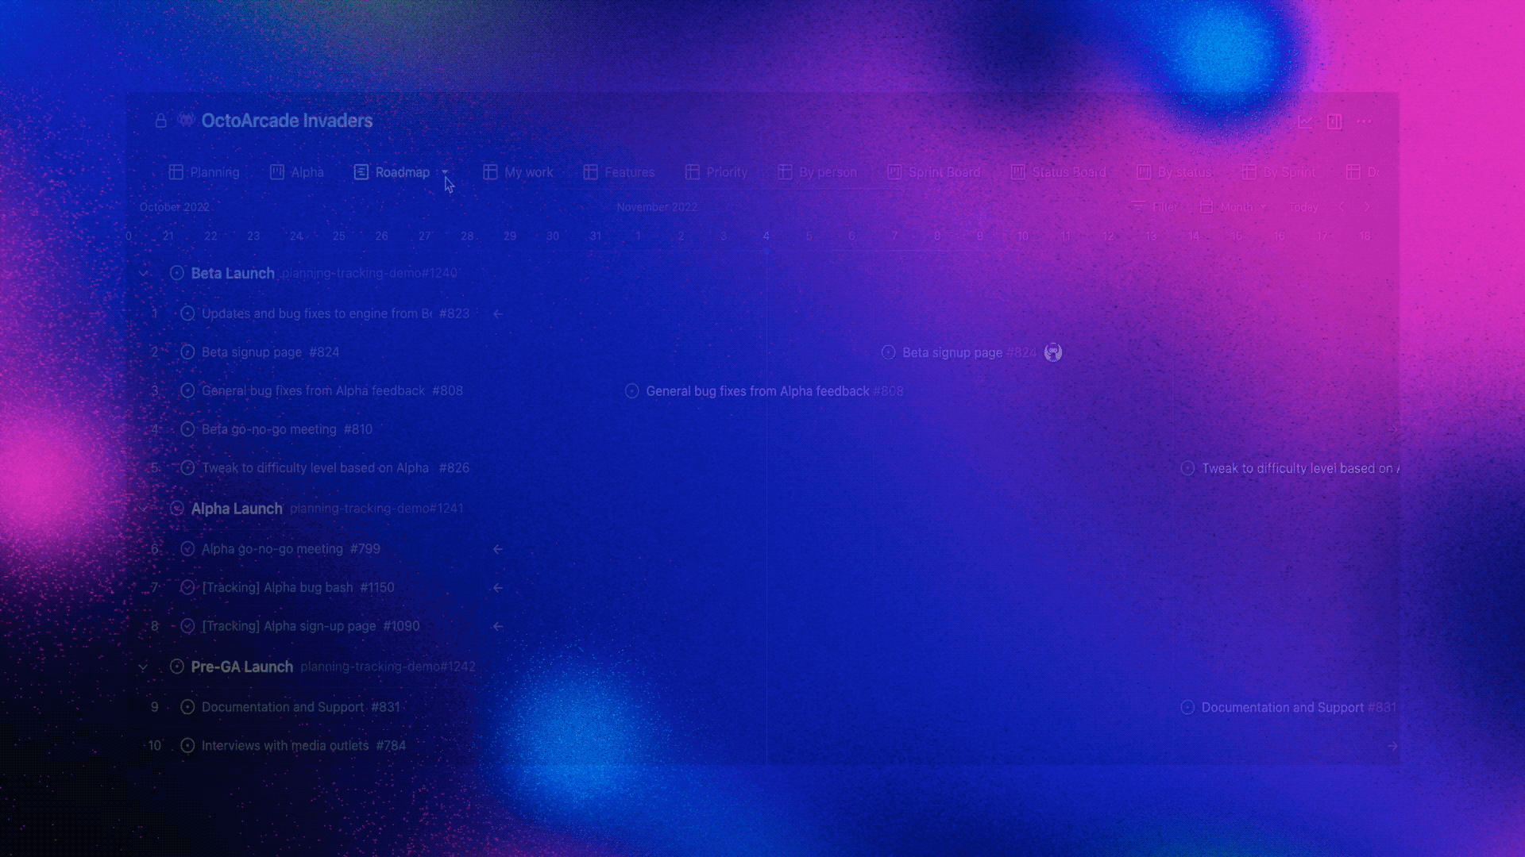This screenshot has height=857, width=1525.
Task: Expand the Beta Launch group
Action: click(144, 273)
